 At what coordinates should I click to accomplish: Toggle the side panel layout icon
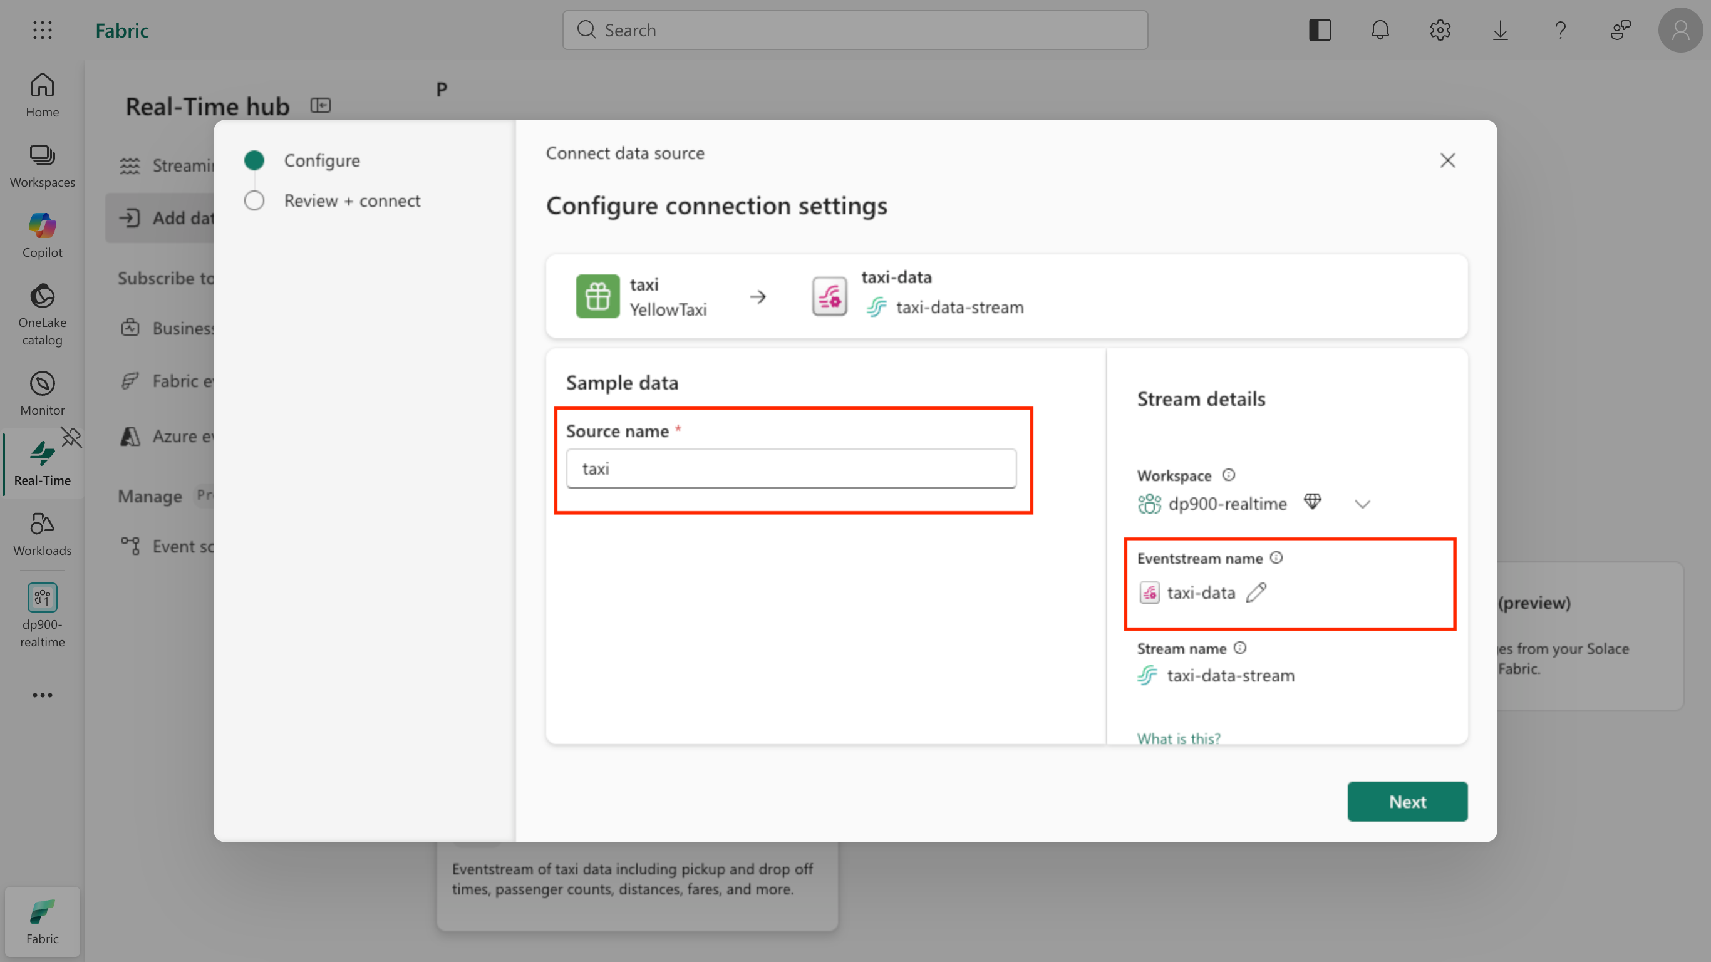coord(1320,30)
